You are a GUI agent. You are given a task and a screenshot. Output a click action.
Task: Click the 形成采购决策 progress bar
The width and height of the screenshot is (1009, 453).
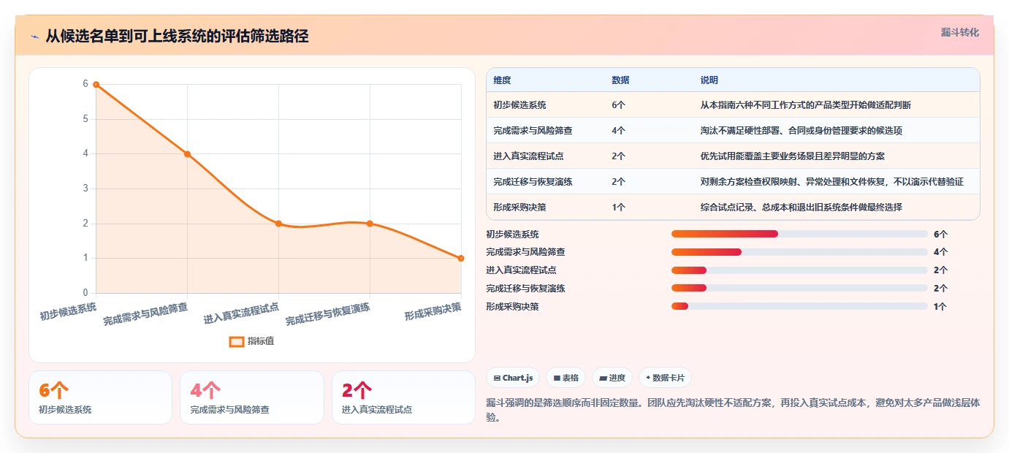tap(799, 306)
